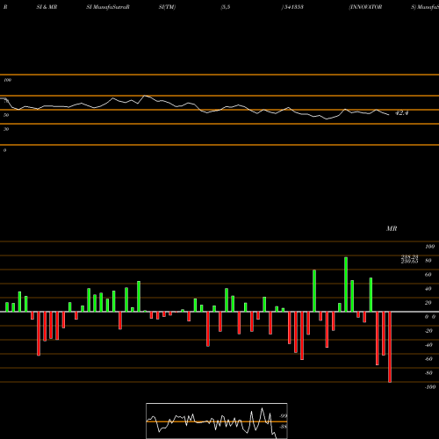439x439 pixels.
Task: Click the 30 label on the RSI axis
Action: point(6,129)
